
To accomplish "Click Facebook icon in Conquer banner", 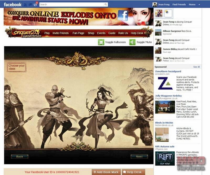I will click(x=123, y=15).
